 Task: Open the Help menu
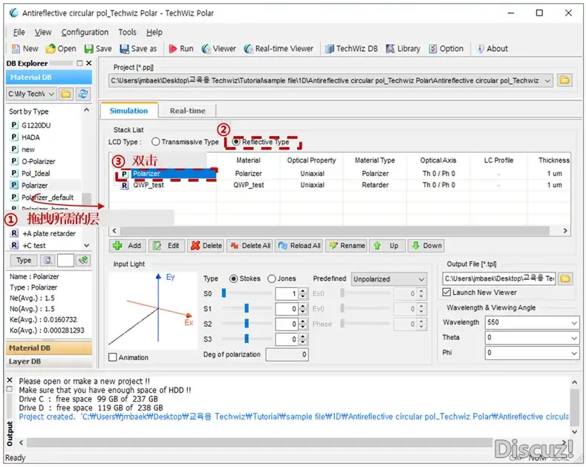tap(154, 33)
